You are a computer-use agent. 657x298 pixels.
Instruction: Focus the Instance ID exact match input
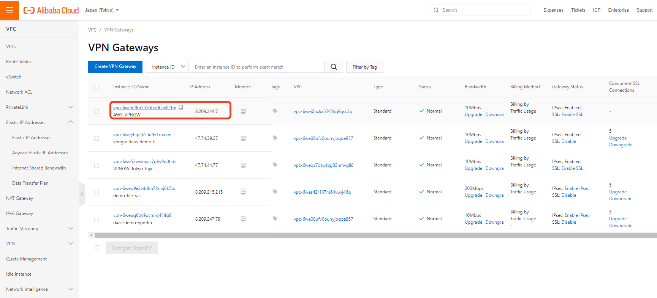256,67
